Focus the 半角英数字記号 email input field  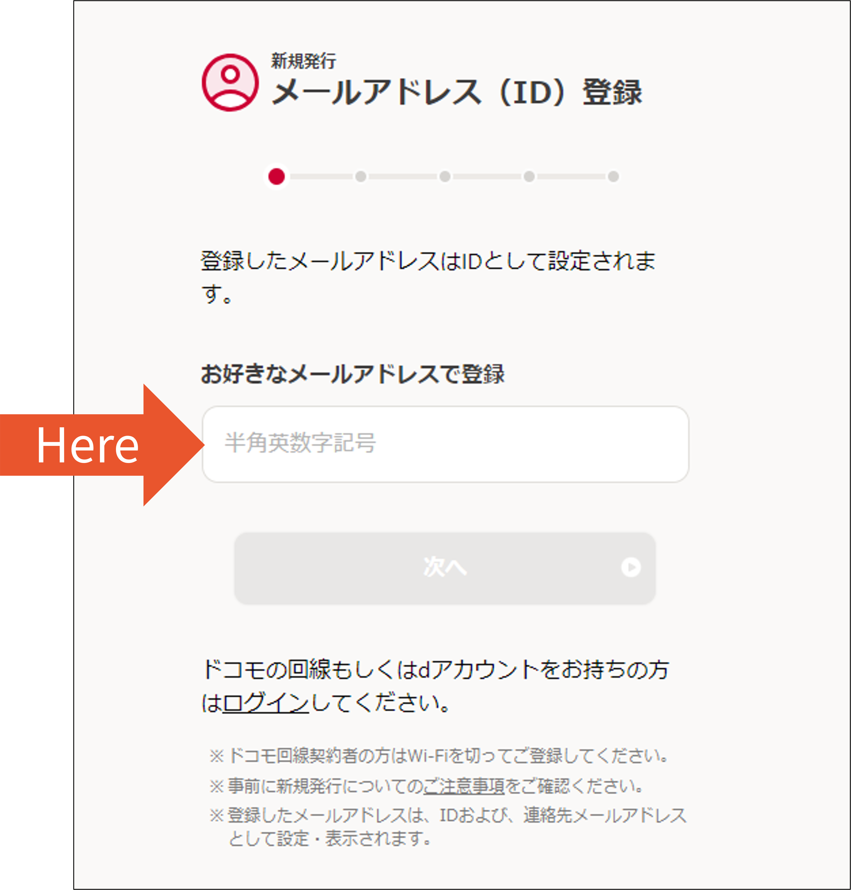445,444
